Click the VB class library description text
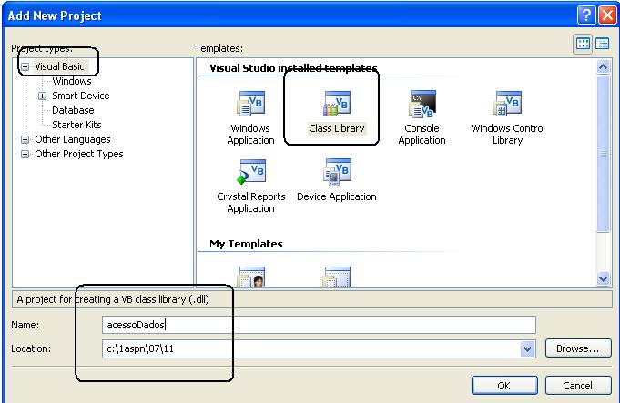The height and width of the screenshot is (403, 620). pyautogui.click(x=113, y=299)
